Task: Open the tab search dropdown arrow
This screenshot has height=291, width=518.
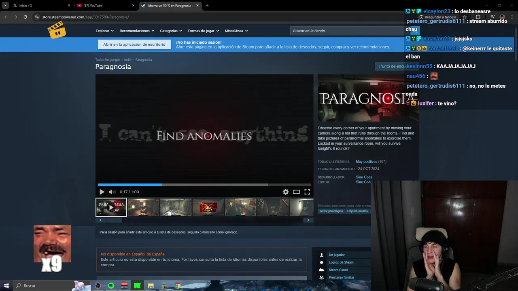Action: pyautogui.click(x=5, y=6)
